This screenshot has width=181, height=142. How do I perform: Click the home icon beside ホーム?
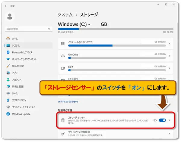coord(8,39)
